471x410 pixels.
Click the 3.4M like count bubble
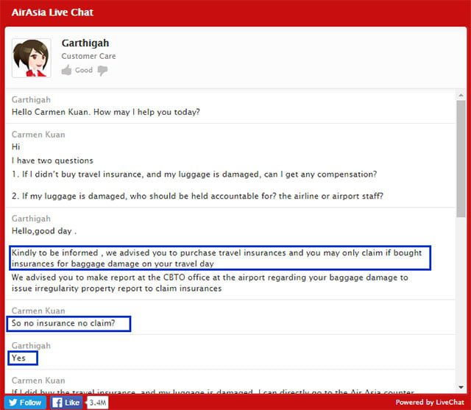98,403
